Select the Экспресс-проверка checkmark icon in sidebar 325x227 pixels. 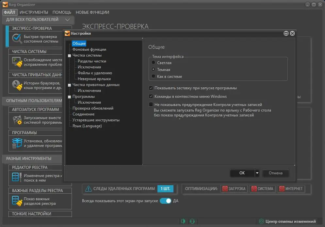[x=17, y=39]
